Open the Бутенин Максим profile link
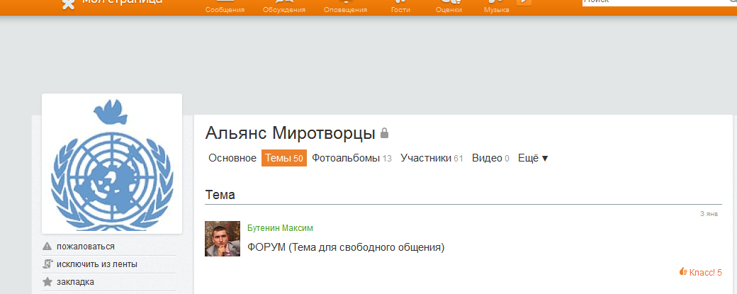The height and width of the screenshot is (294, 737). click(280, 228)
